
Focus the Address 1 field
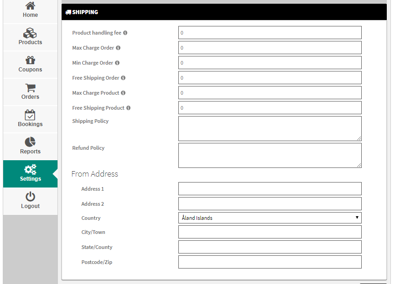(270, 189)
